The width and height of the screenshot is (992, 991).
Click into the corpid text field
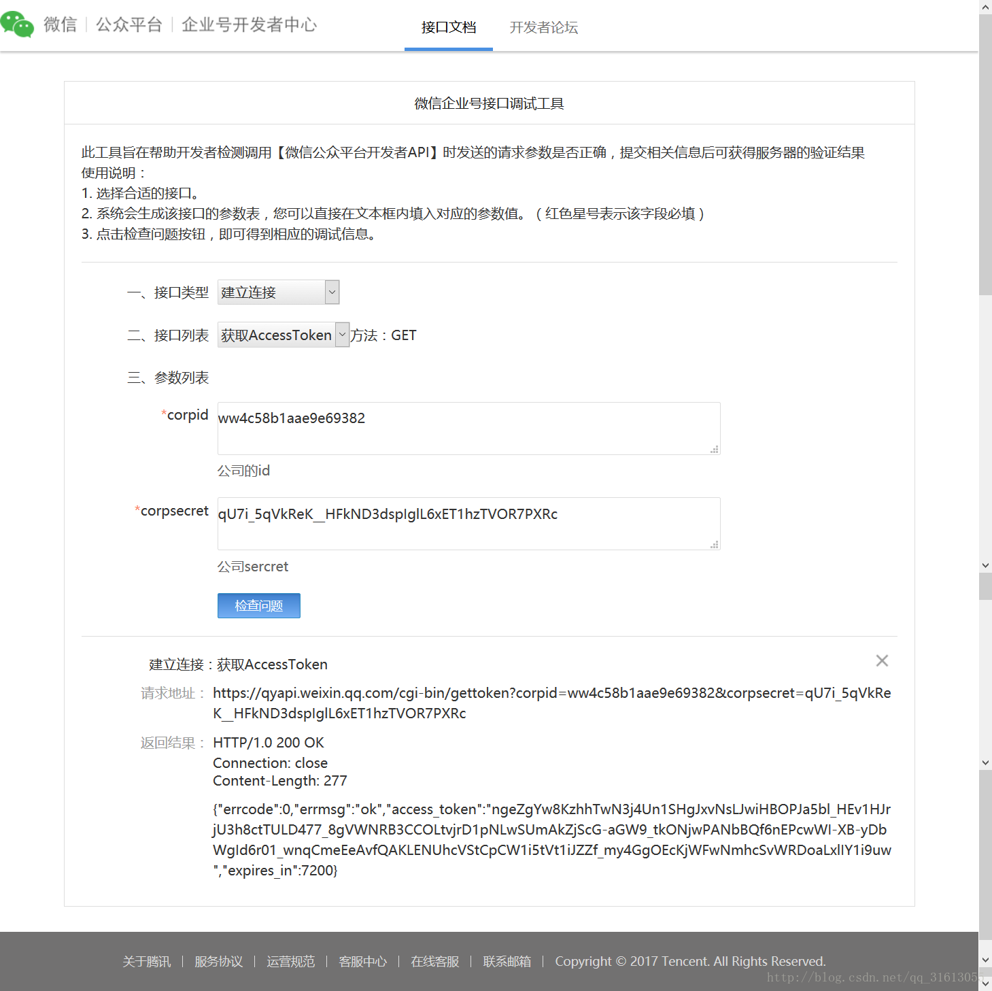coord(468,429)
